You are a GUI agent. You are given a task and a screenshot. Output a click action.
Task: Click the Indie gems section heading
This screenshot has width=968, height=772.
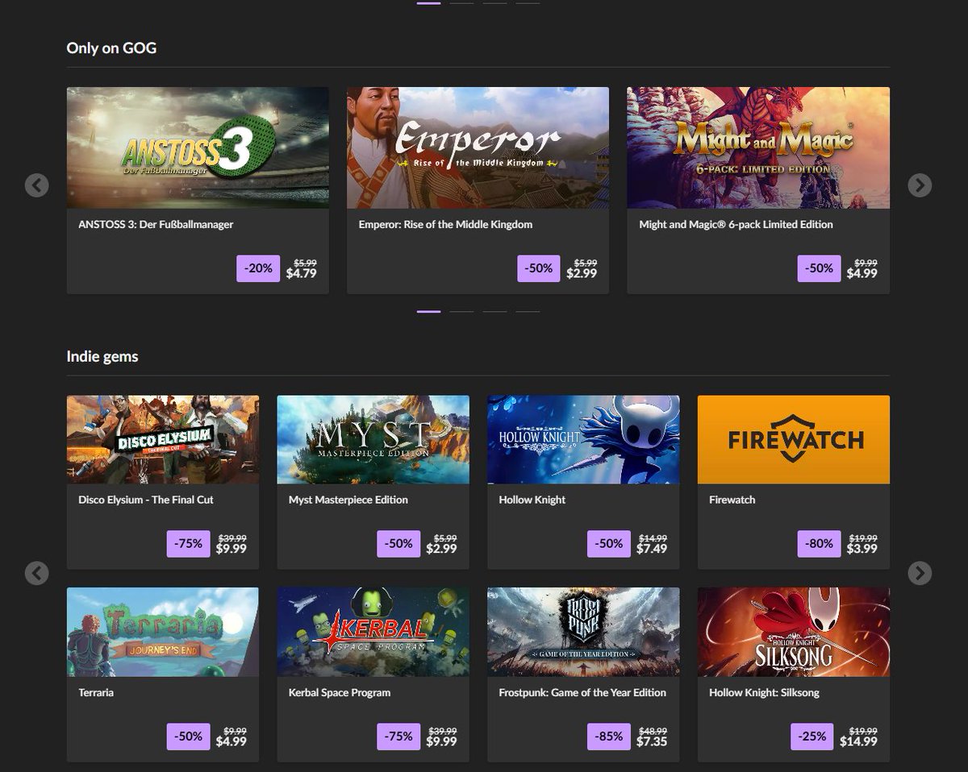tap(102, 356)
